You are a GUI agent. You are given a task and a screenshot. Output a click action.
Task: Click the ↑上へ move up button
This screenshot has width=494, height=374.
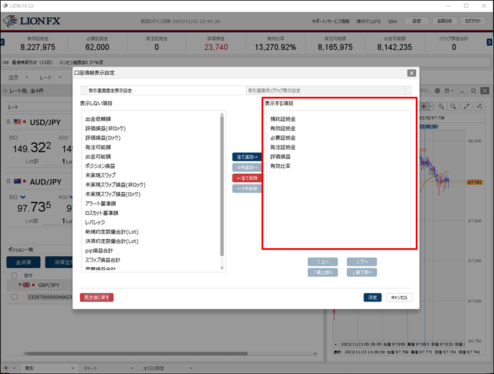[x=323, y=262]
